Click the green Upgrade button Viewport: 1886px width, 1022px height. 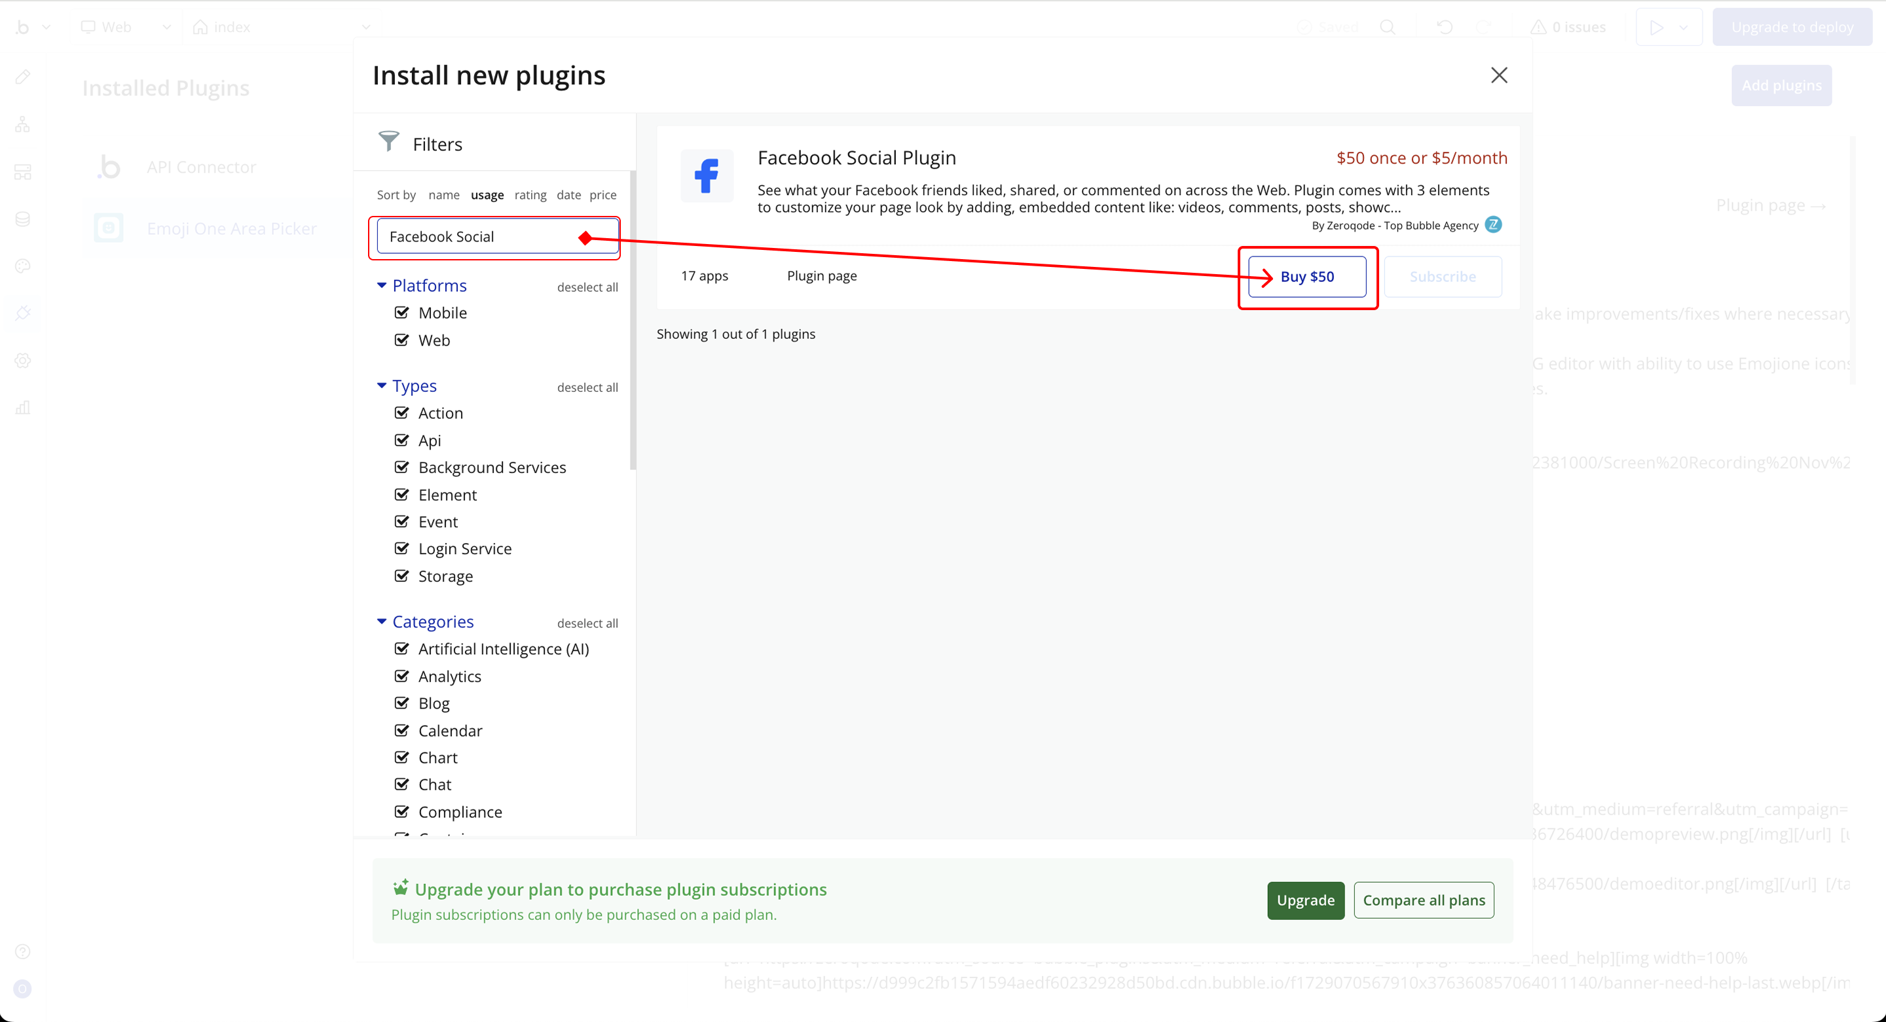[1305, 900]
